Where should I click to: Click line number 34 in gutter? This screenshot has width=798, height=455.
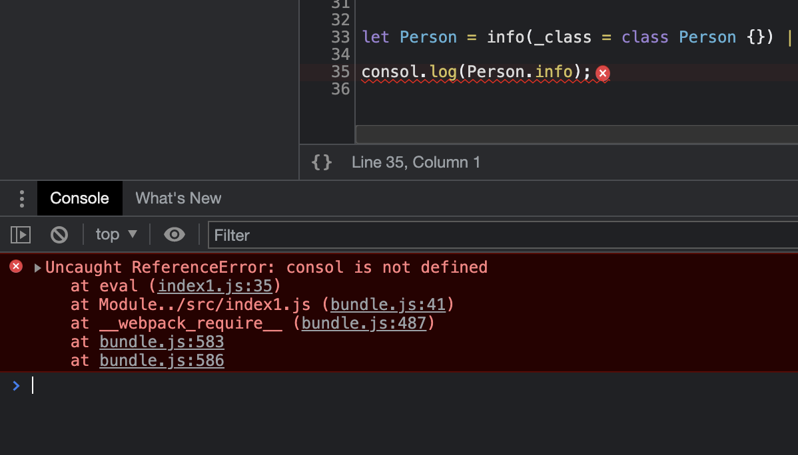click(340, 55)
